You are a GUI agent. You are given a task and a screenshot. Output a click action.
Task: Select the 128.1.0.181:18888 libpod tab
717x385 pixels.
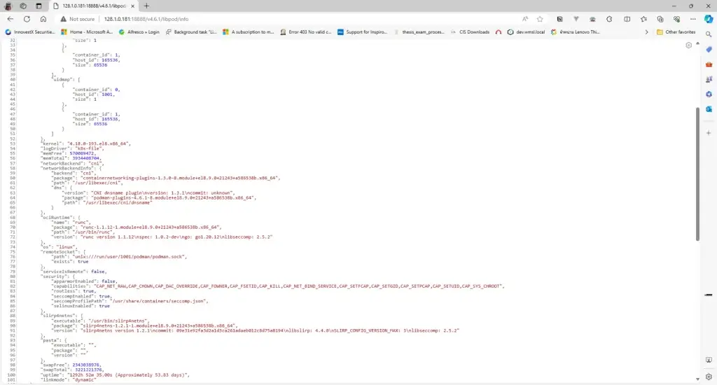pos(93,6)
